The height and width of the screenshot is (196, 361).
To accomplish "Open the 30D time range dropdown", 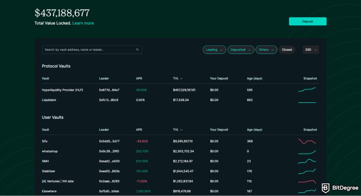I will pyautogui.click(x=311, y=50).
